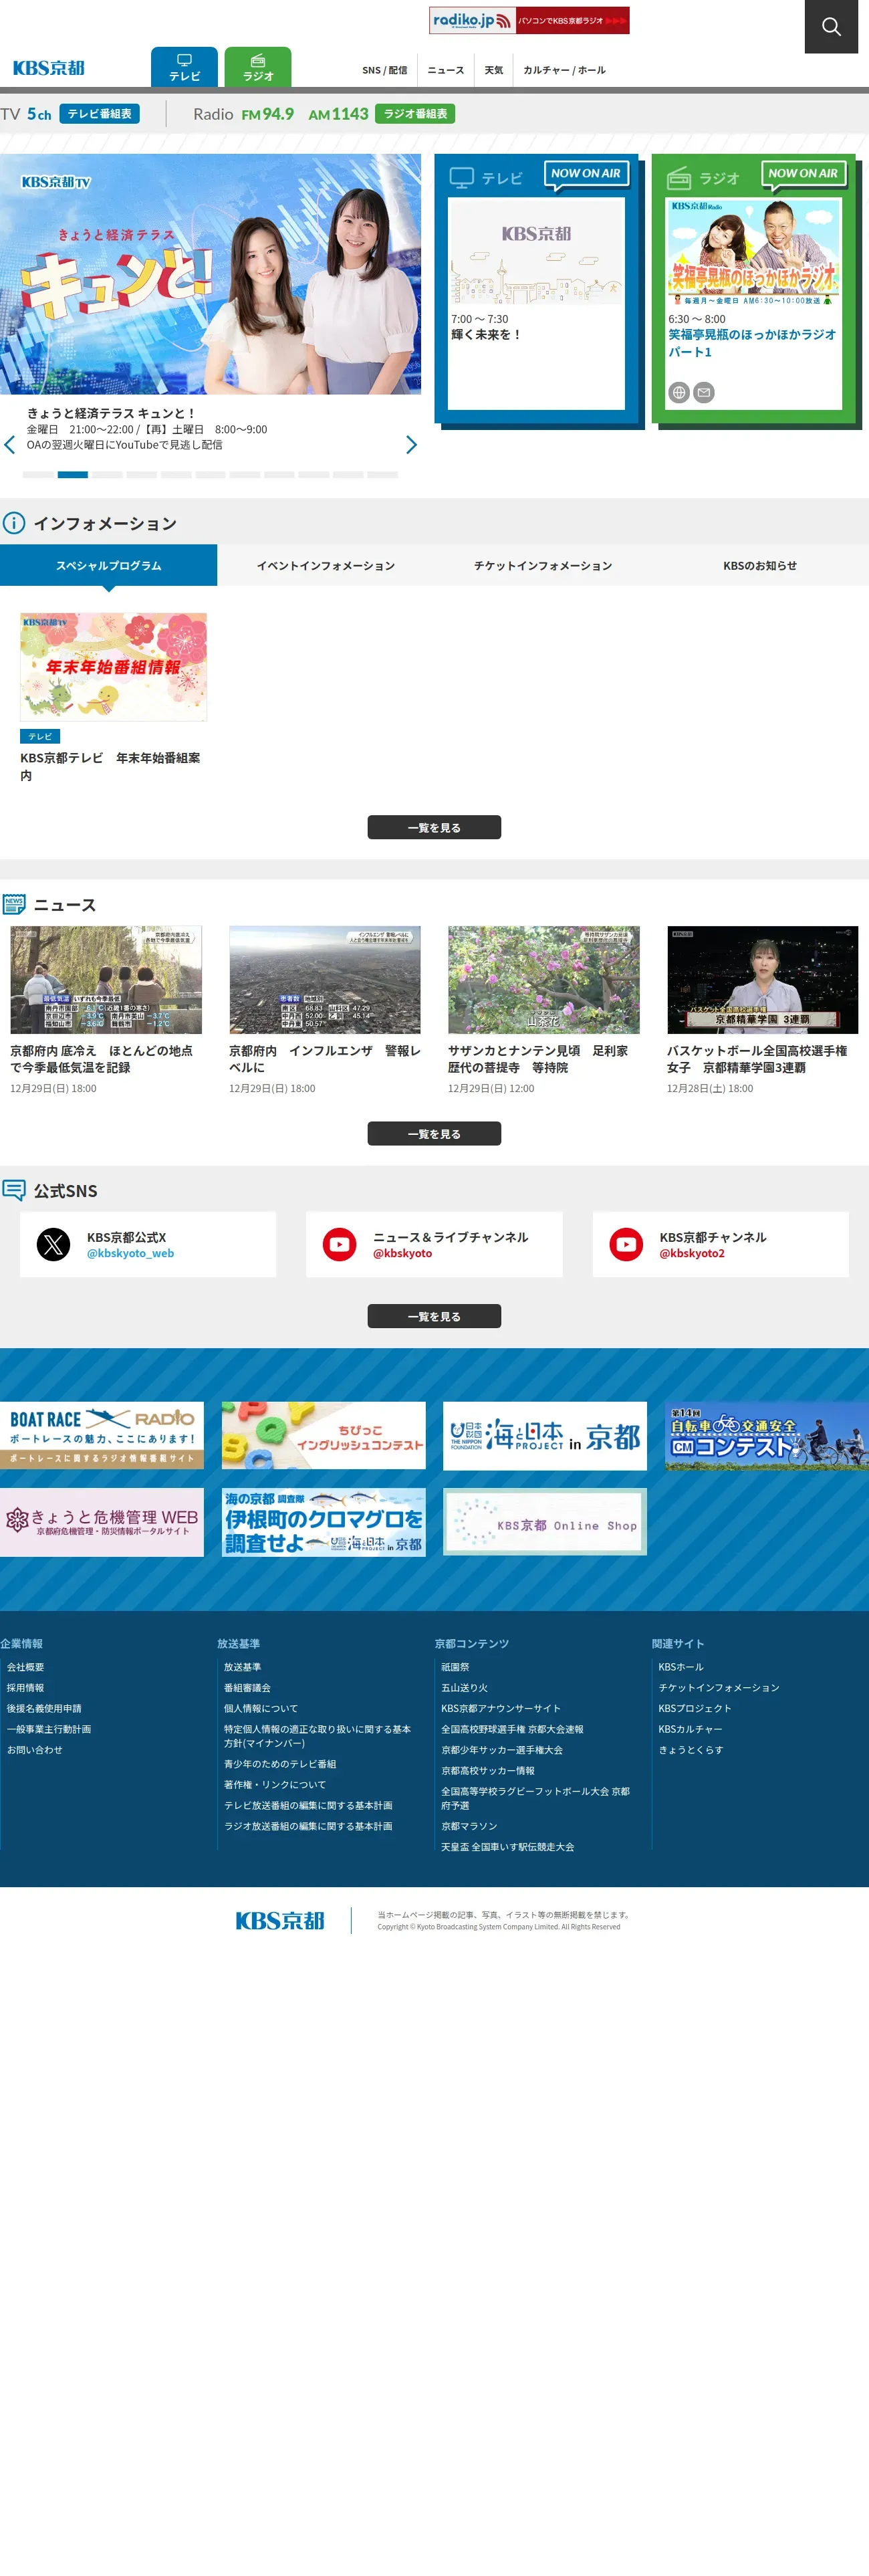Select the スペシャルプログラム tab
Viewport: 869px width, 2576px height.
point(108,565)
